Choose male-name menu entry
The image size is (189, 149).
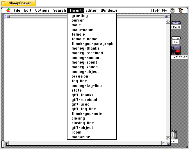(92, 30)
